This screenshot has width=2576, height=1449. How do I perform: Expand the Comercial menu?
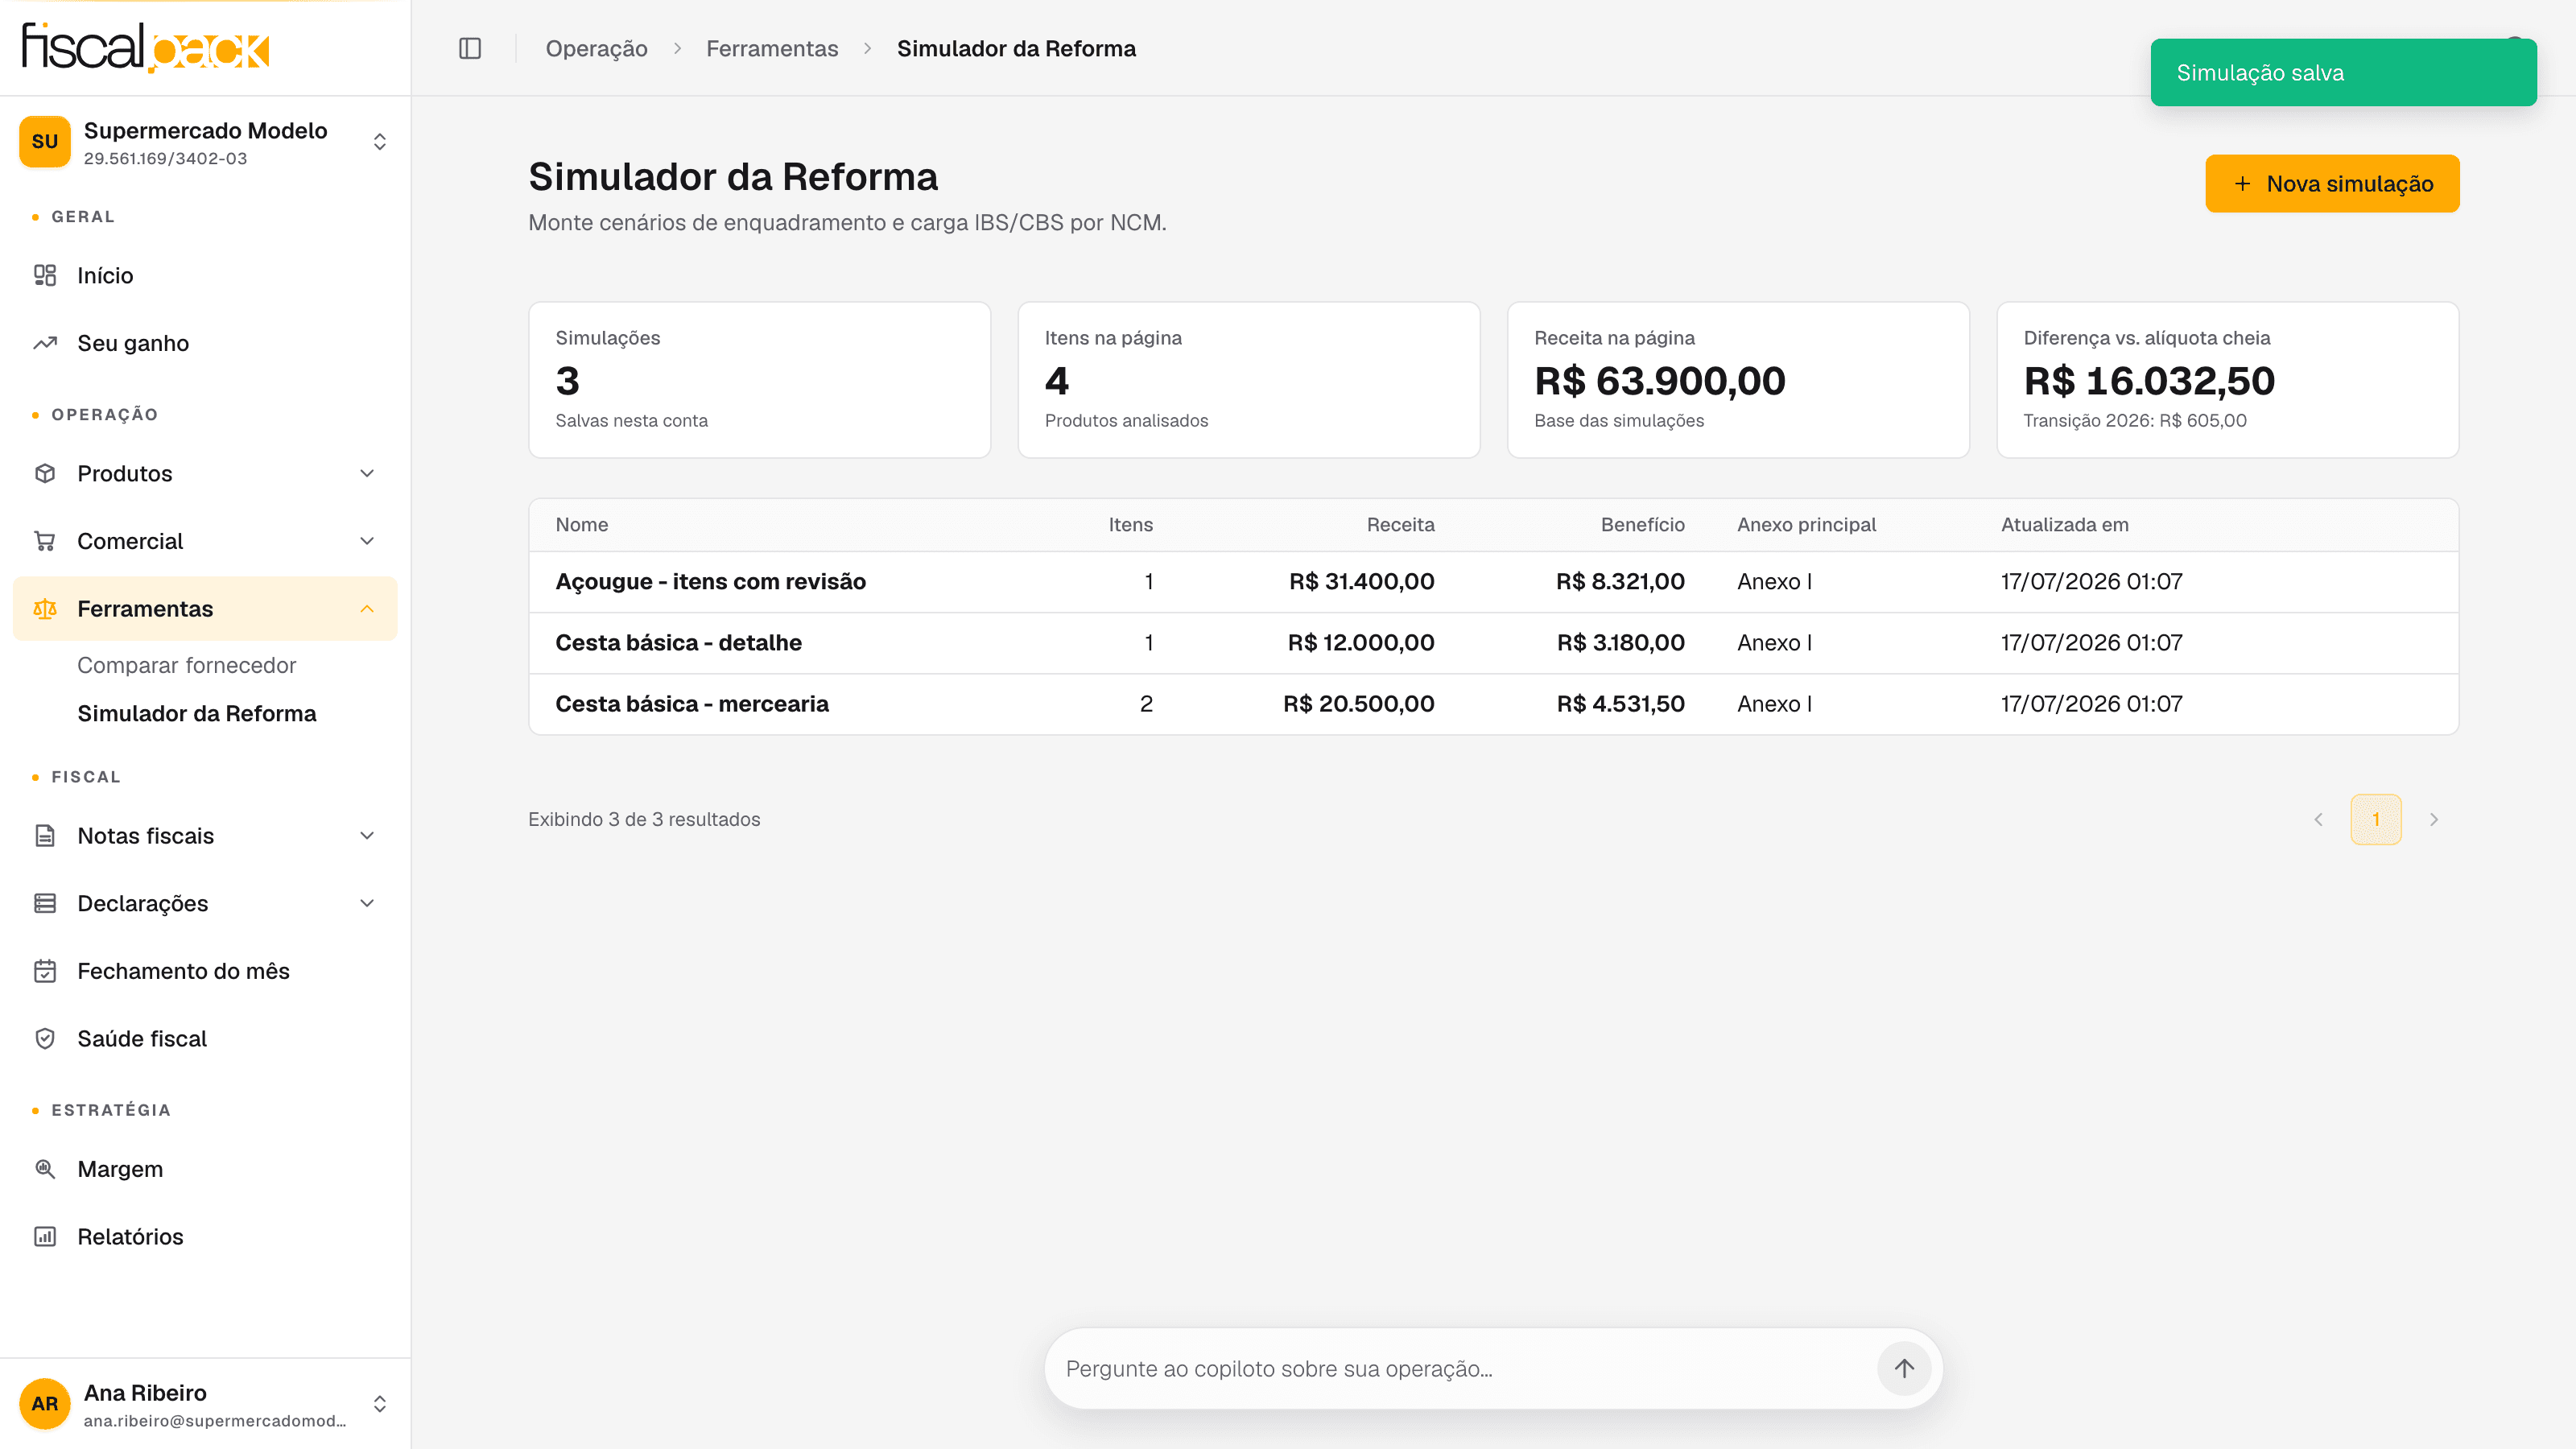pyautogui.click(x=367, y=541)
